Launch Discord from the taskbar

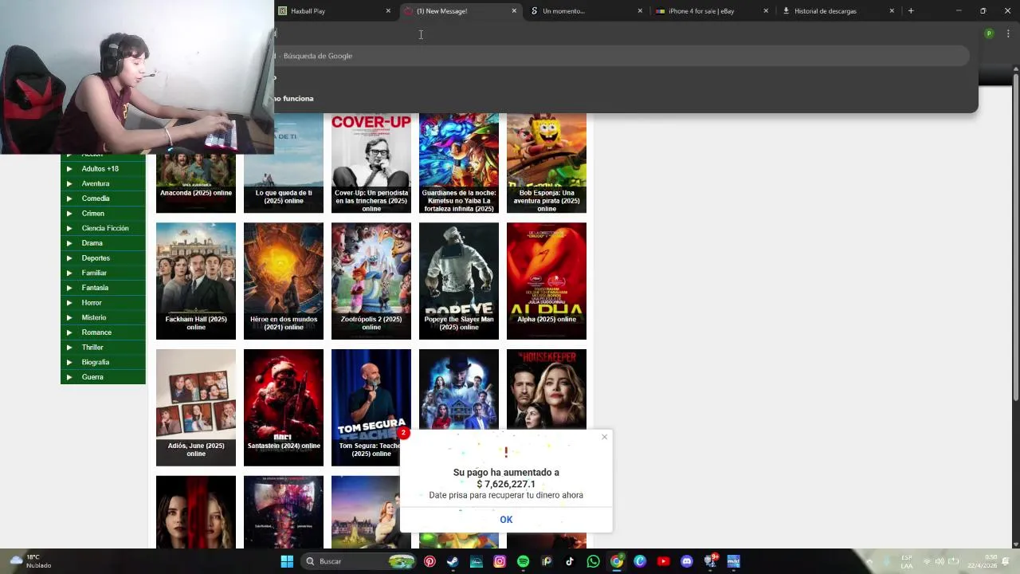coord(687,561)
